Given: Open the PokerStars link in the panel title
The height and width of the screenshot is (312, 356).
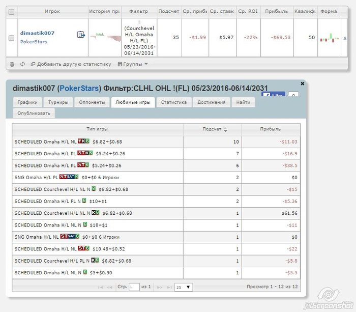Looking at the screenshot, I should tap(79, 88).
